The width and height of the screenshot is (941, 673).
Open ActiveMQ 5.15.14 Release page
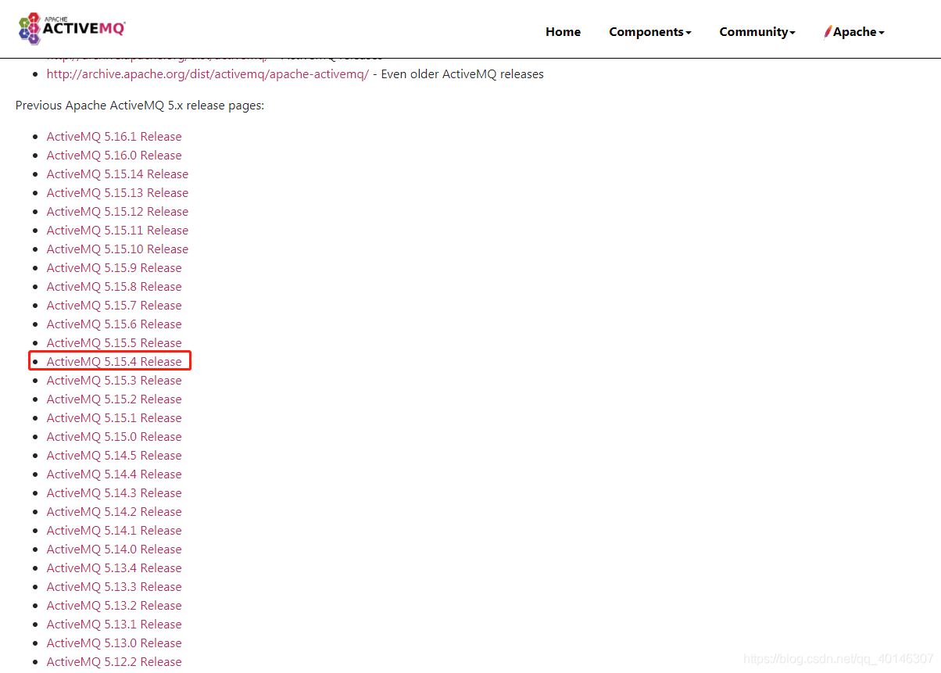click(117, 174)
